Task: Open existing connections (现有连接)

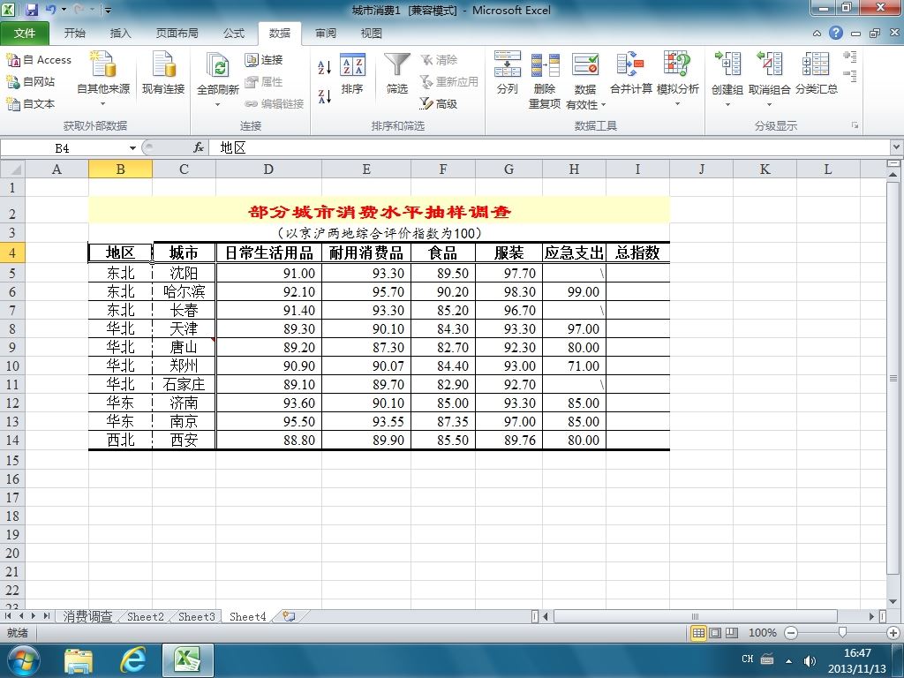Action: [163, 73]
